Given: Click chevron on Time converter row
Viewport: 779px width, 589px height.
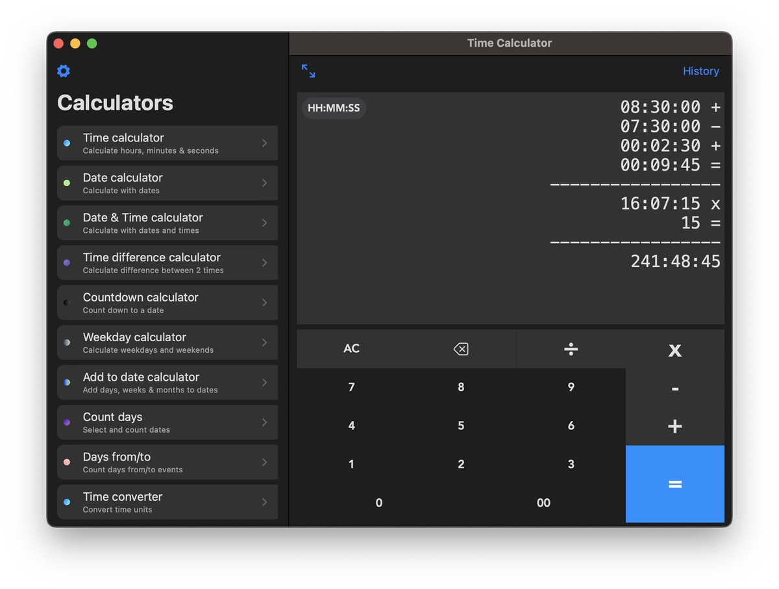Looking at the screenshot, I should [x=264, y=502].
